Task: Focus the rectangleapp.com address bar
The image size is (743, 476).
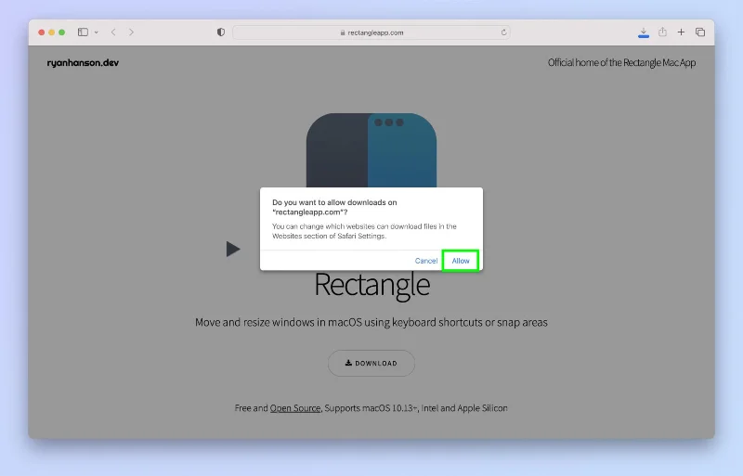Action: (371, 32)
